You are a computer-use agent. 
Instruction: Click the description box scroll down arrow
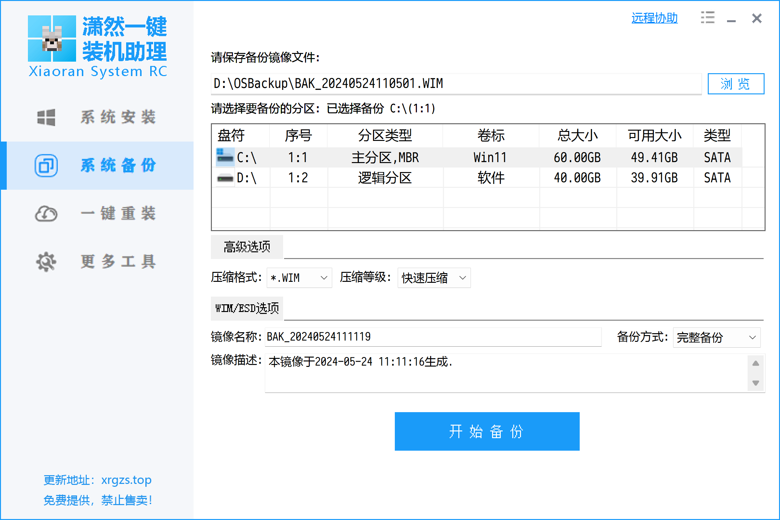(756, 383)
